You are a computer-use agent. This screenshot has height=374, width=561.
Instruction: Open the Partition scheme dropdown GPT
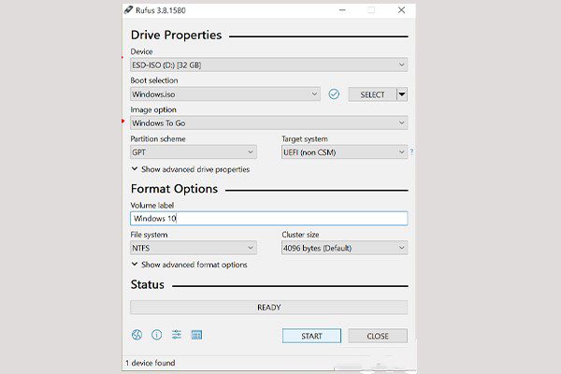pyautogui.click(x=194, y=152)
